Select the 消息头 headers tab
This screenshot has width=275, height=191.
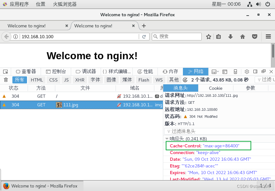181,88
